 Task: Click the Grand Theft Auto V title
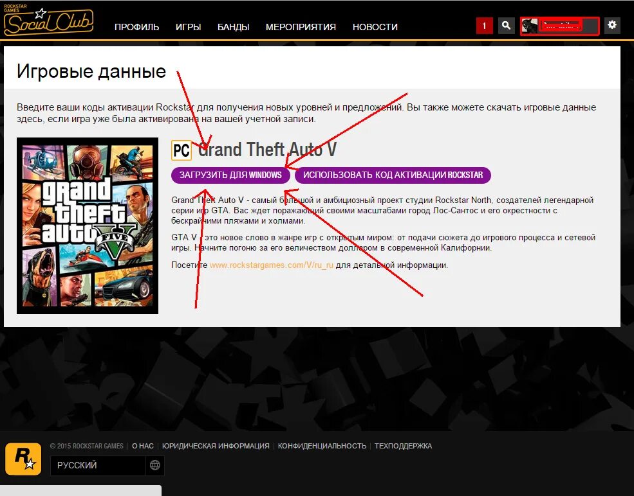(x=267, y=150)
